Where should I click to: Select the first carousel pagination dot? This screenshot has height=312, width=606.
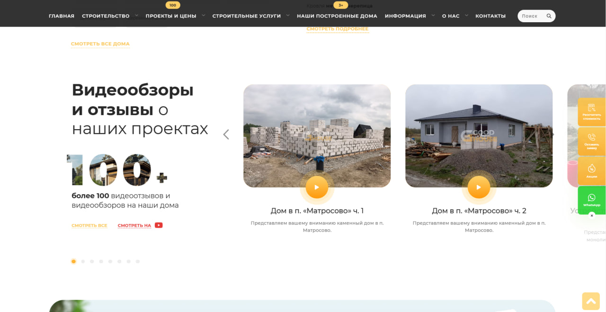coord(73,261)
